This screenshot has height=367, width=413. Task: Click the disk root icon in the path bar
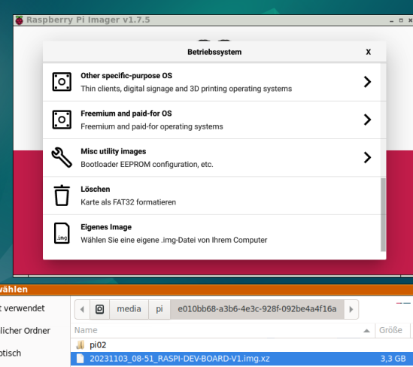(x=99, y=309)
